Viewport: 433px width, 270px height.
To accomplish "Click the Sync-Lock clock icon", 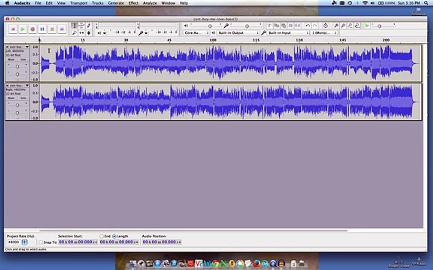I will [x=326, y=25].
